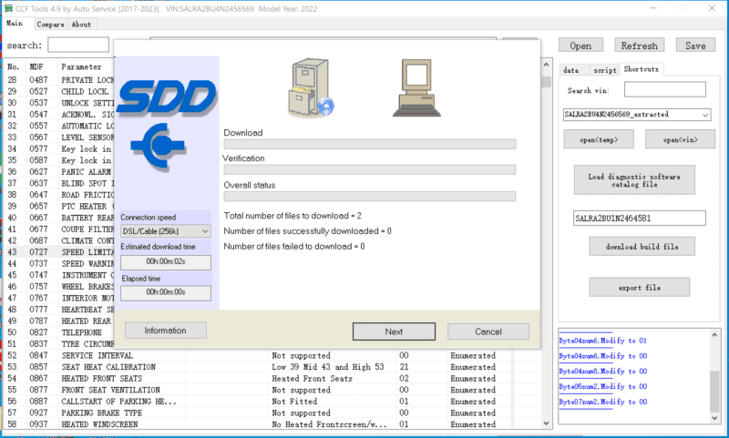Switch to the Compare tab
Viewport: 729px width, 438px height.
(50, 25)
